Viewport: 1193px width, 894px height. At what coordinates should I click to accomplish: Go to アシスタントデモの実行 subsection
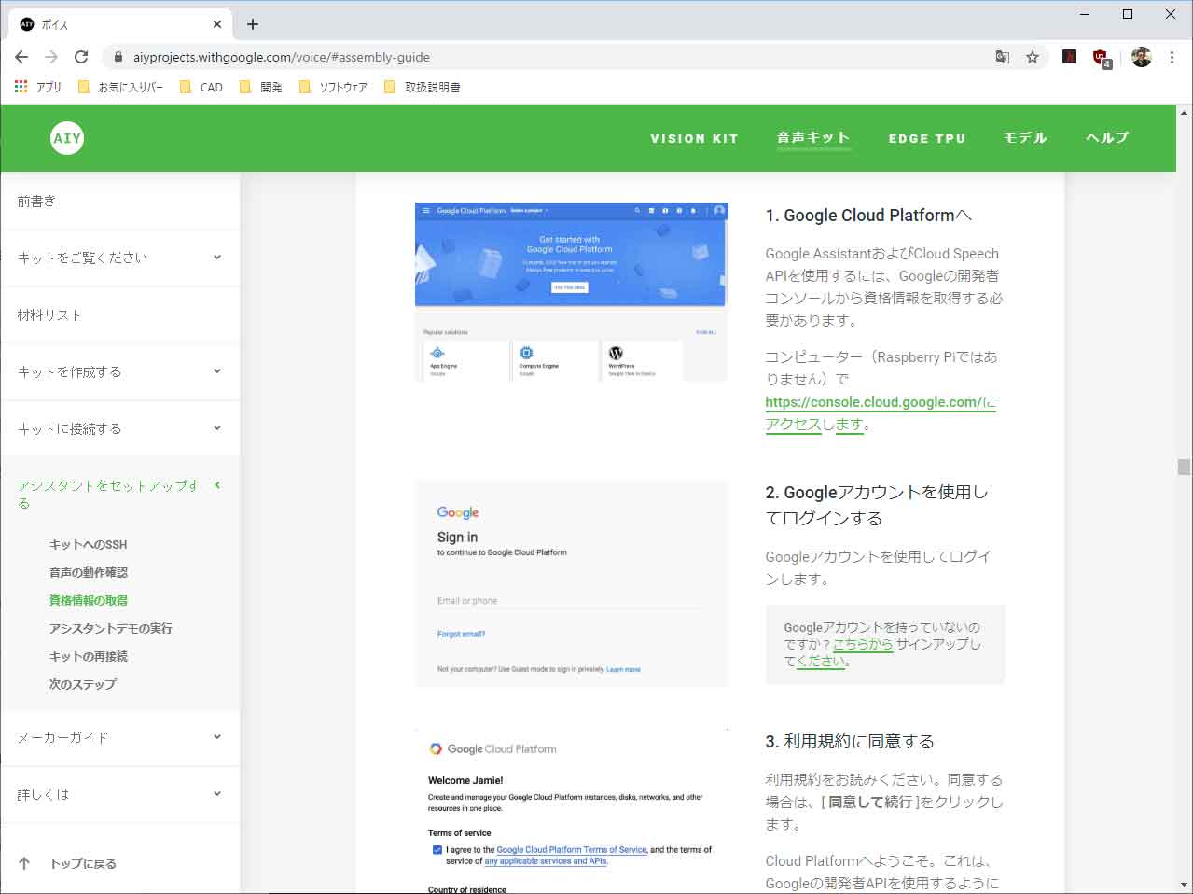(x=111, y=628)
